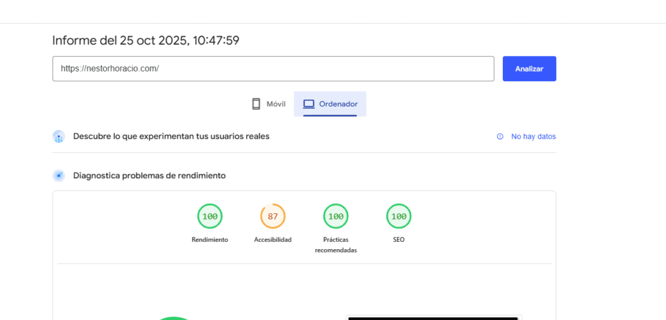Image resolution: width=666 pixels, height=320 pixels.
Task: Click the performance diagnosis section icon
Action: coord(59,176)
